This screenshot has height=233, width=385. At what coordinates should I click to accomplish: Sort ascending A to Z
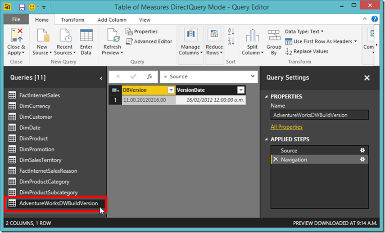pyautogui.click(x=231, y=31)
